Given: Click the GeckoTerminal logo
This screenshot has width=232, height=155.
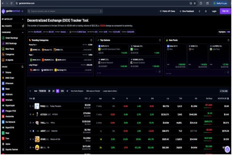Looking at the screenshot, I should point(11,11).
